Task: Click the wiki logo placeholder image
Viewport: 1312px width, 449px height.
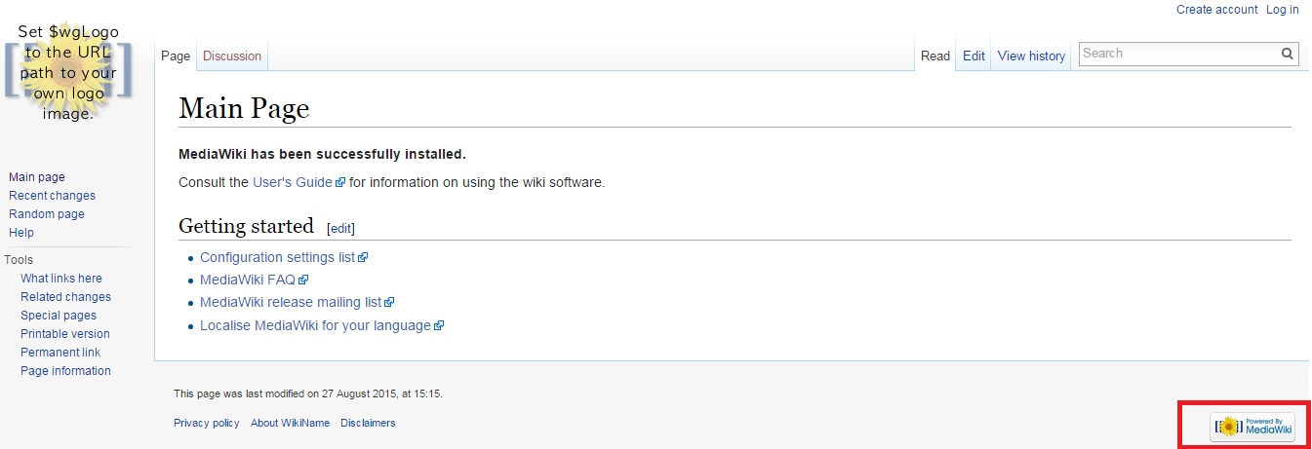Action: coord(68,73)
